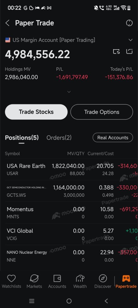Open the Real Accounts button
This screenshot has height=308, width=138.
click(113, 137)
